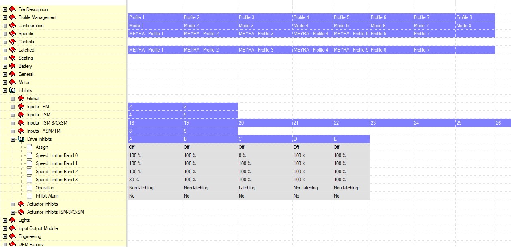Select Speed Limit in Band 3 item
The image size is (511, 247).
coord(56,180)
